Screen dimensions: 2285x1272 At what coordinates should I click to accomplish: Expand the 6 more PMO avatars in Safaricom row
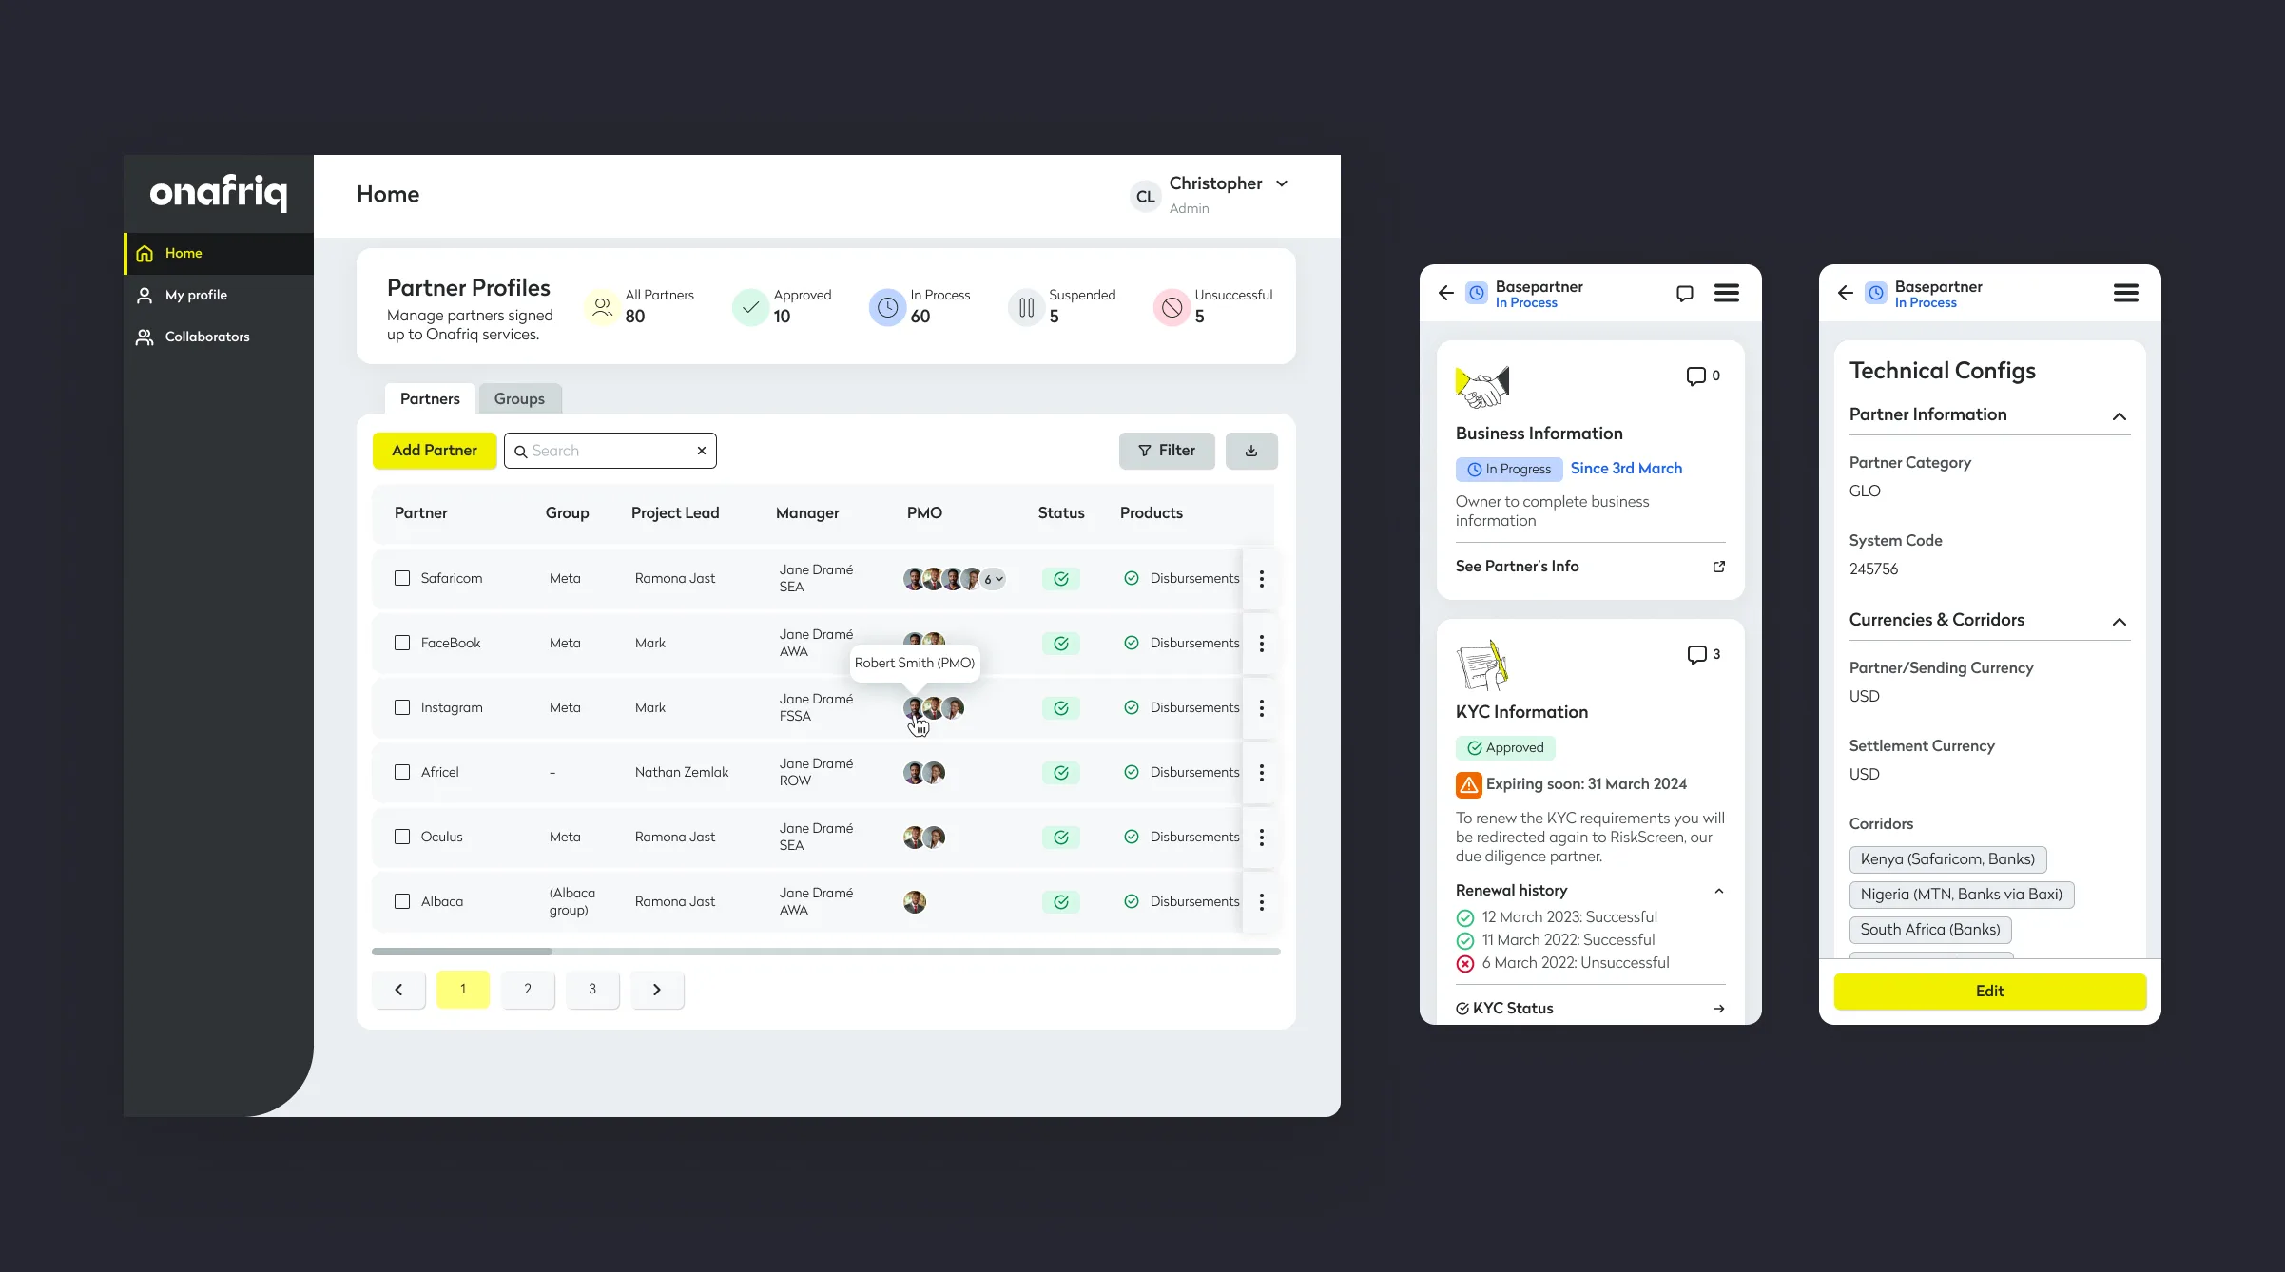(x=994, y=579)
